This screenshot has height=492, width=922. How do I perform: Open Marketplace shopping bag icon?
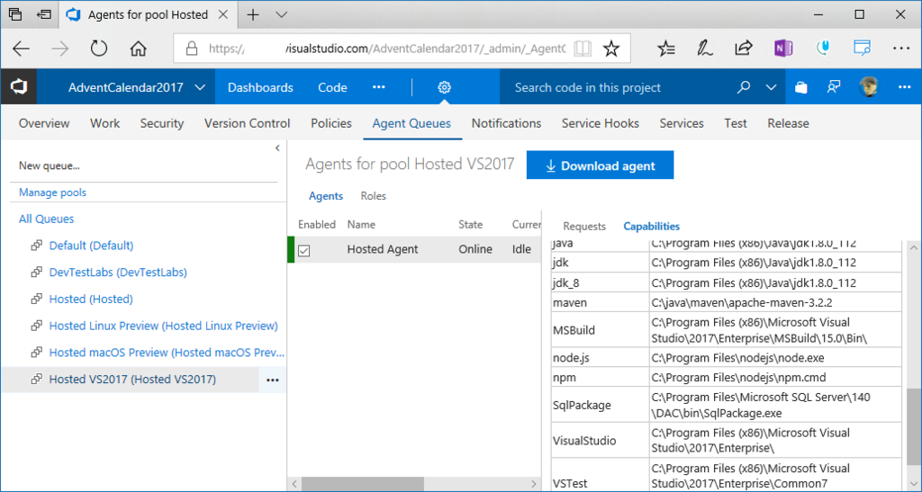click(x=800, y=87)
